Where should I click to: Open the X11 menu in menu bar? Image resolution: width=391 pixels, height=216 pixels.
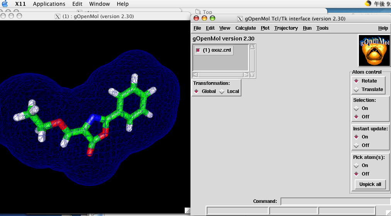point(20,4)
